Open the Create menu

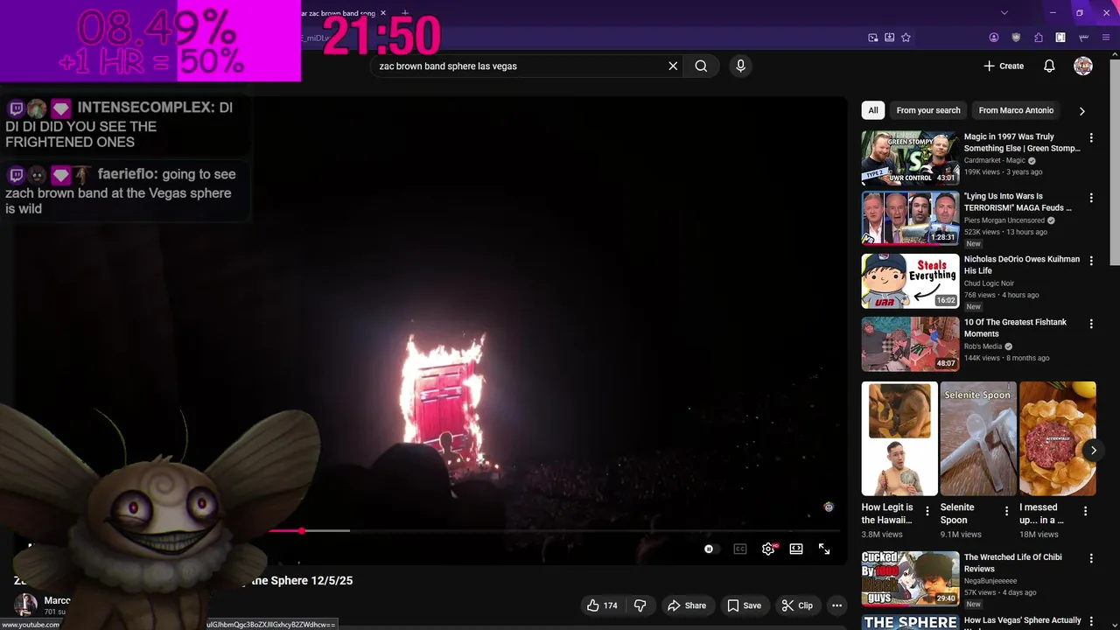tap(1004, 66)
